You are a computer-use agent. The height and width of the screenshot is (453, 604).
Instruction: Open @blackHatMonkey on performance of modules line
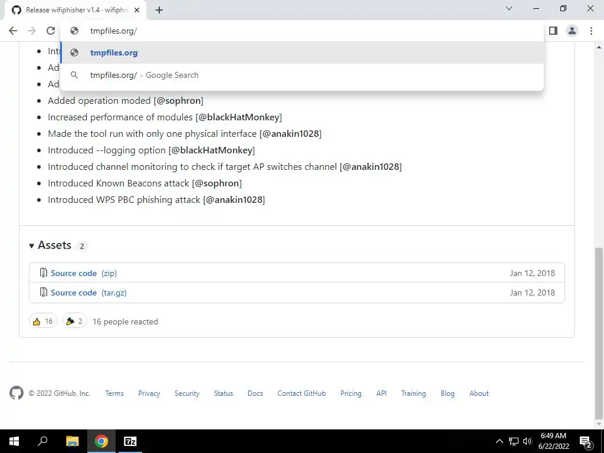pos(239,117)
